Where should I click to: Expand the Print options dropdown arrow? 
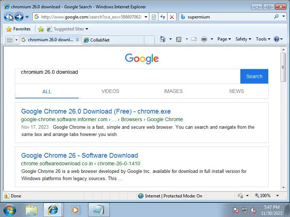pos(212,39)
